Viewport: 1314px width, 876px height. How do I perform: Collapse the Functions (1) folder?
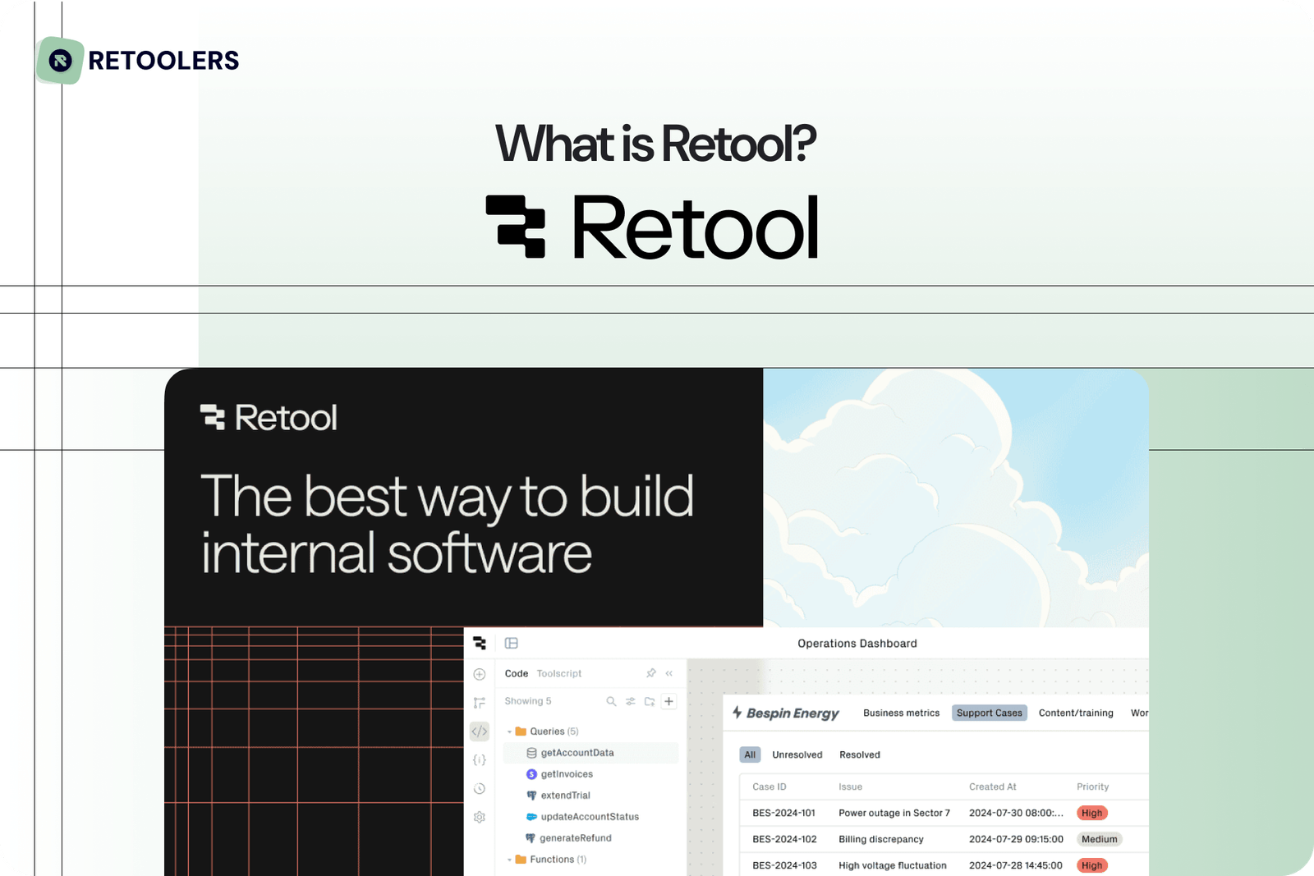509,860
